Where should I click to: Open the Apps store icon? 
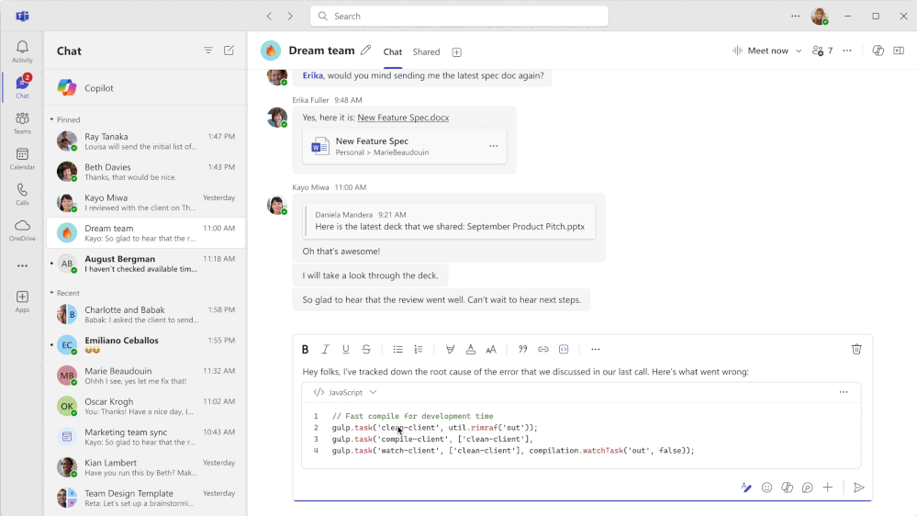click(22, 301)
